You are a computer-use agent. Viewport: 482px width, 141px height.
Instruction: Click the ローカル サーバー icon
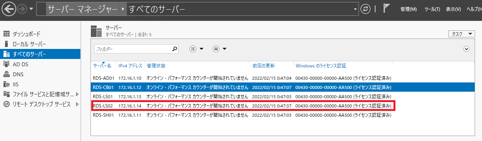pos(6,44)
